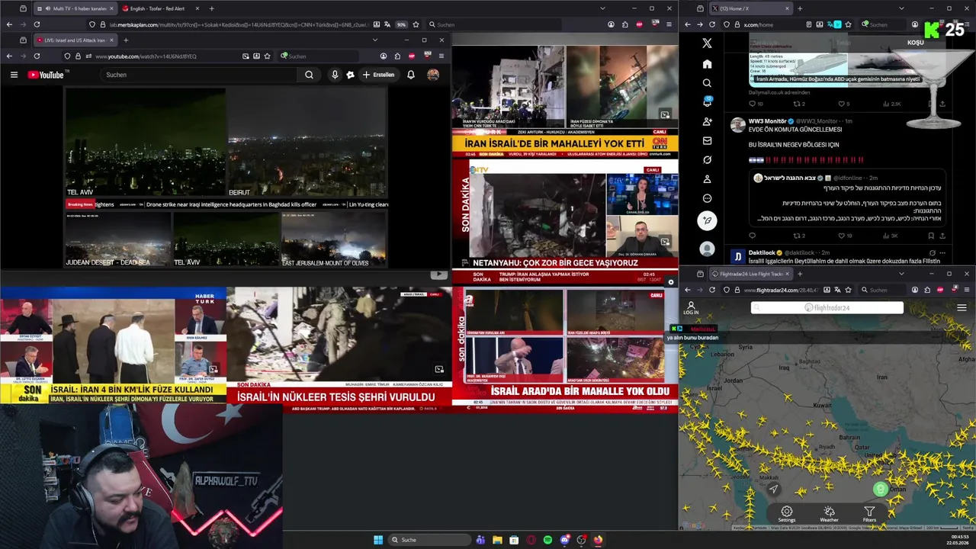The height and width of the screenshot is (549, 976).
Task: Click Flightradar24 LOG IN icon
Action: (x=691, y=308)
